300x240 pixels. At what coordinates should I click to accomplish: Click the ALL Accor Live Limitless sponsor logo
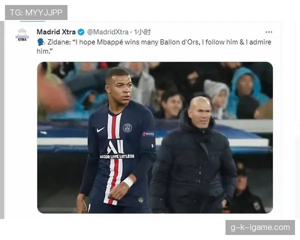[117, 149]
